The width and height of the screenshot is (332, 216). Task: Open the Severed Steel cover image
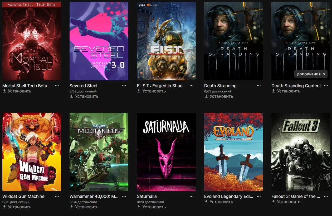click(99, 41)
